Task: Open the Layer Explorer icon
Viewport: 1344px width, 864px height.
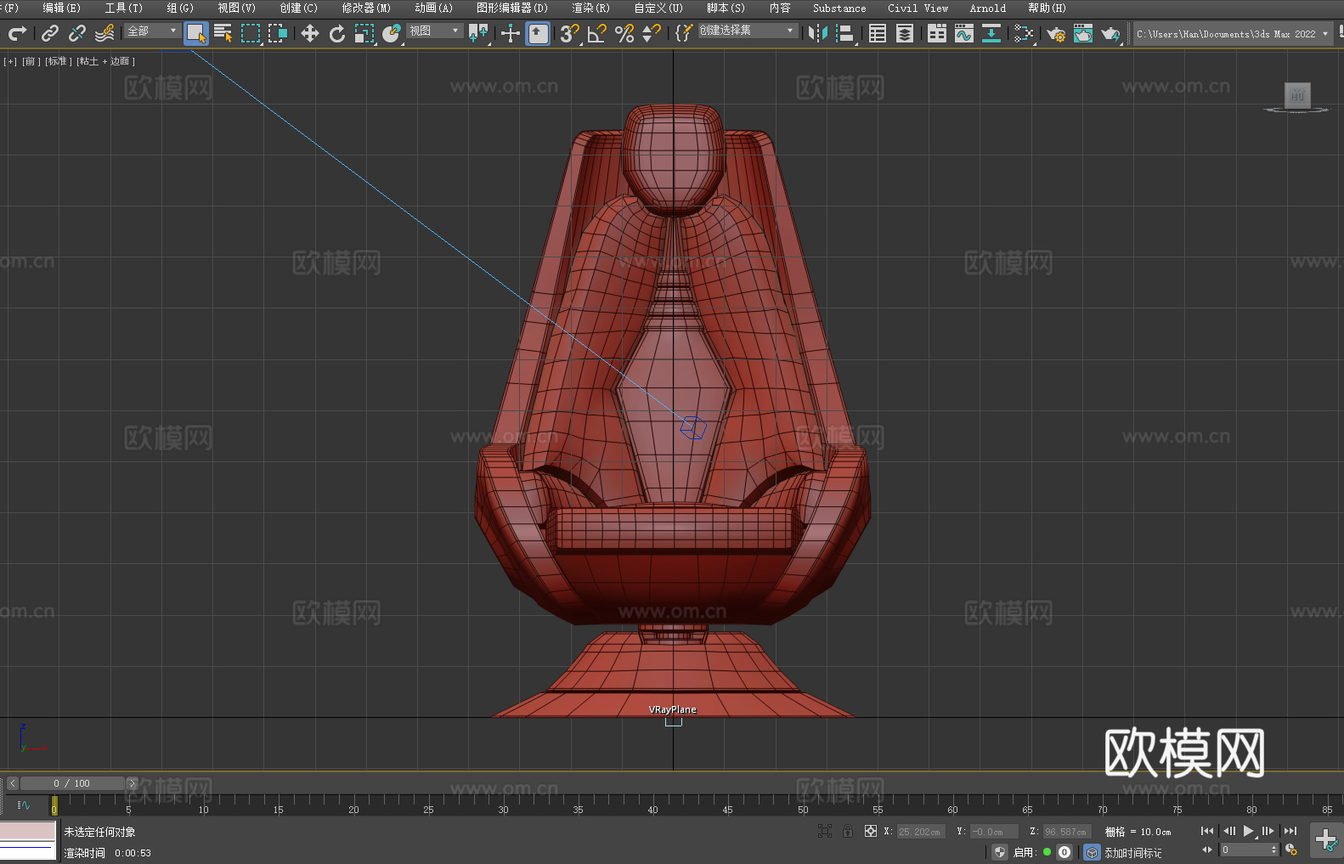Action: (905, 33)
